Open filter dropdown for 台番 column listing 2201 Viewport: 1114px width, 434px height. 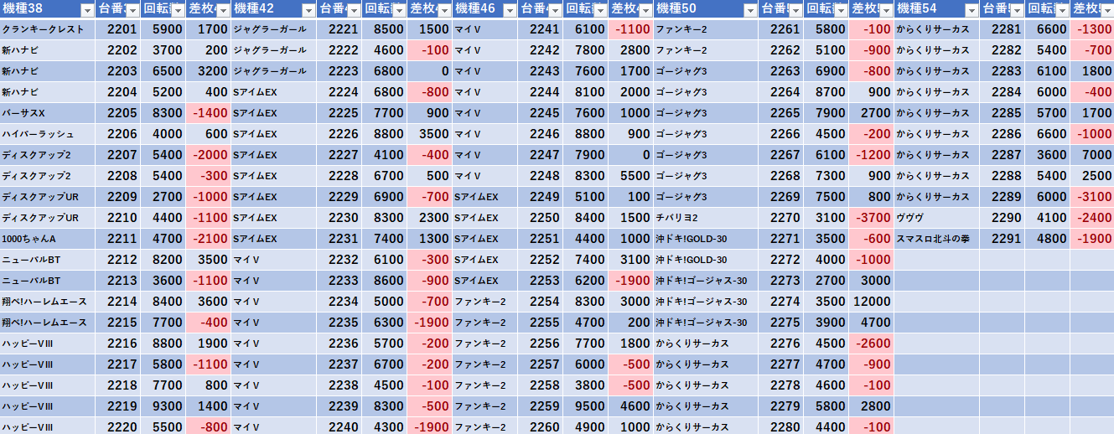tap(132, 10)
